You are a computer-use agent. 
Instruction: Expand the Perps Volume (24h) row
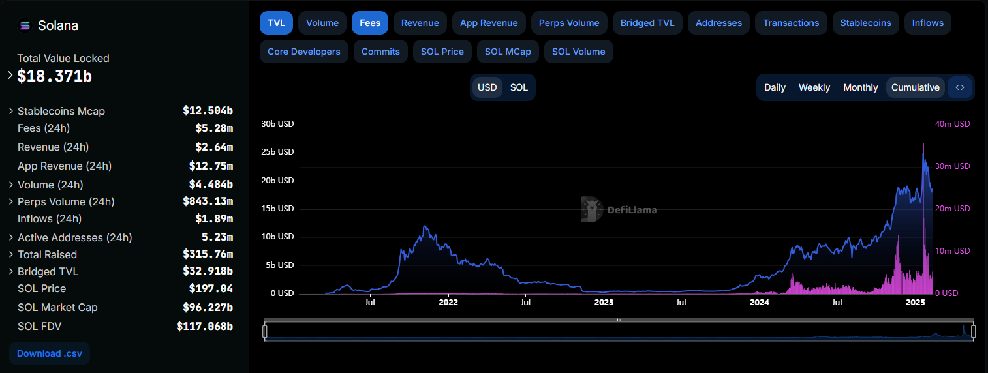click(11, 201)
